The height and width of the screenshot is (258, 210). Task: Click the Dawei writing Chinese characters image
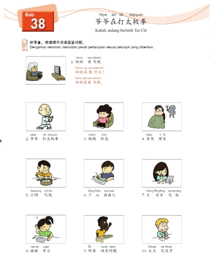point(162,229)
